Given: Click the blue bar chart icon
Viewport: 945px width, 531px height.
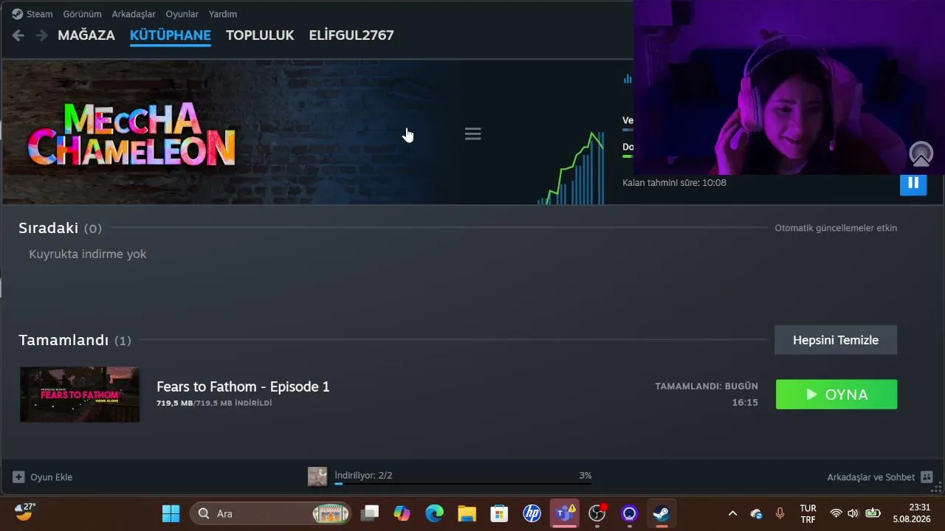Looking at the screenshot, I should (628, 79).
